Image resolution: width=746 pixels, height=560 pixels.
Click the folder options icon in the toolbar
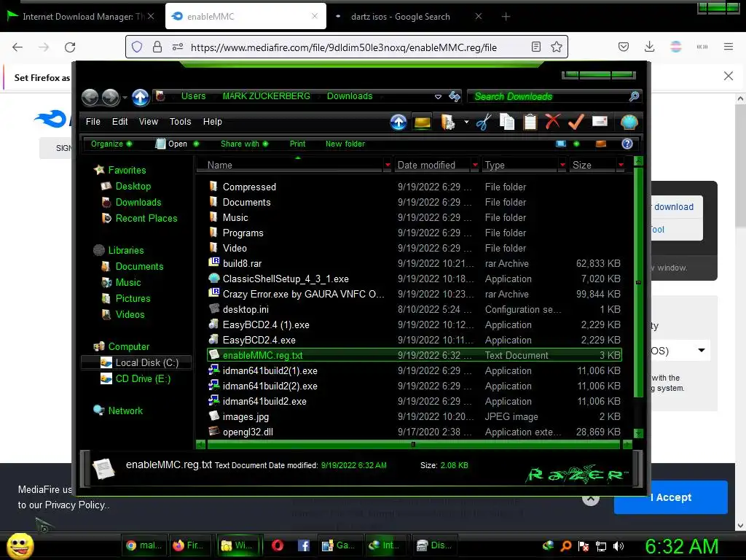point(448,122)
